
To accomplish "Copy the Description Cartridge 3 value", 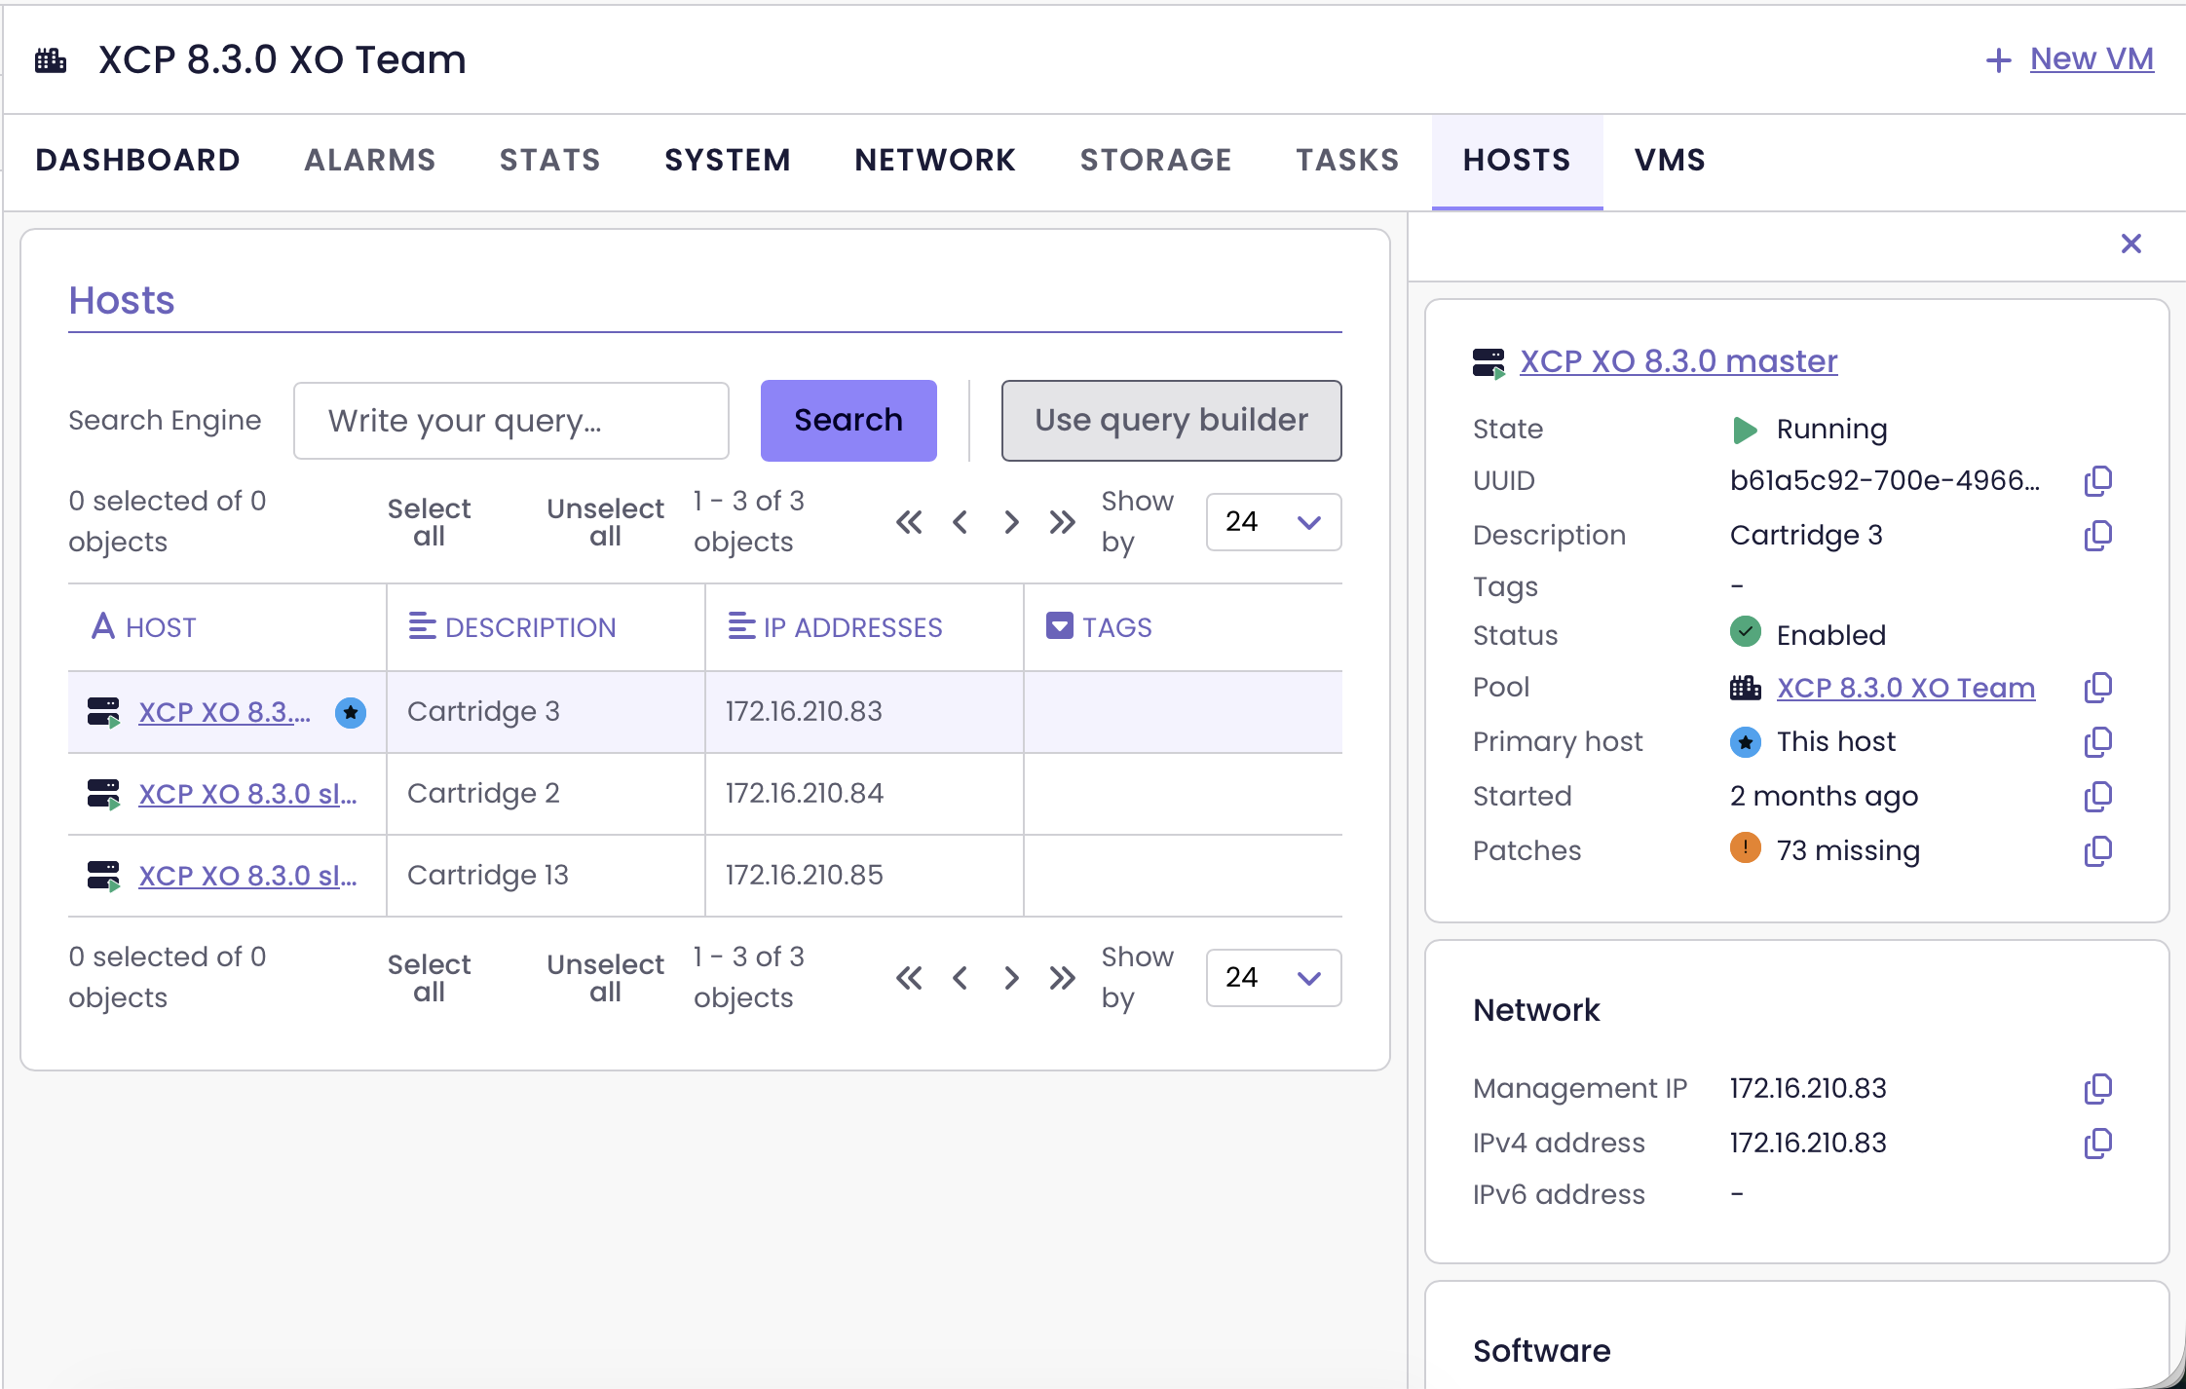I will point(2097,536).
